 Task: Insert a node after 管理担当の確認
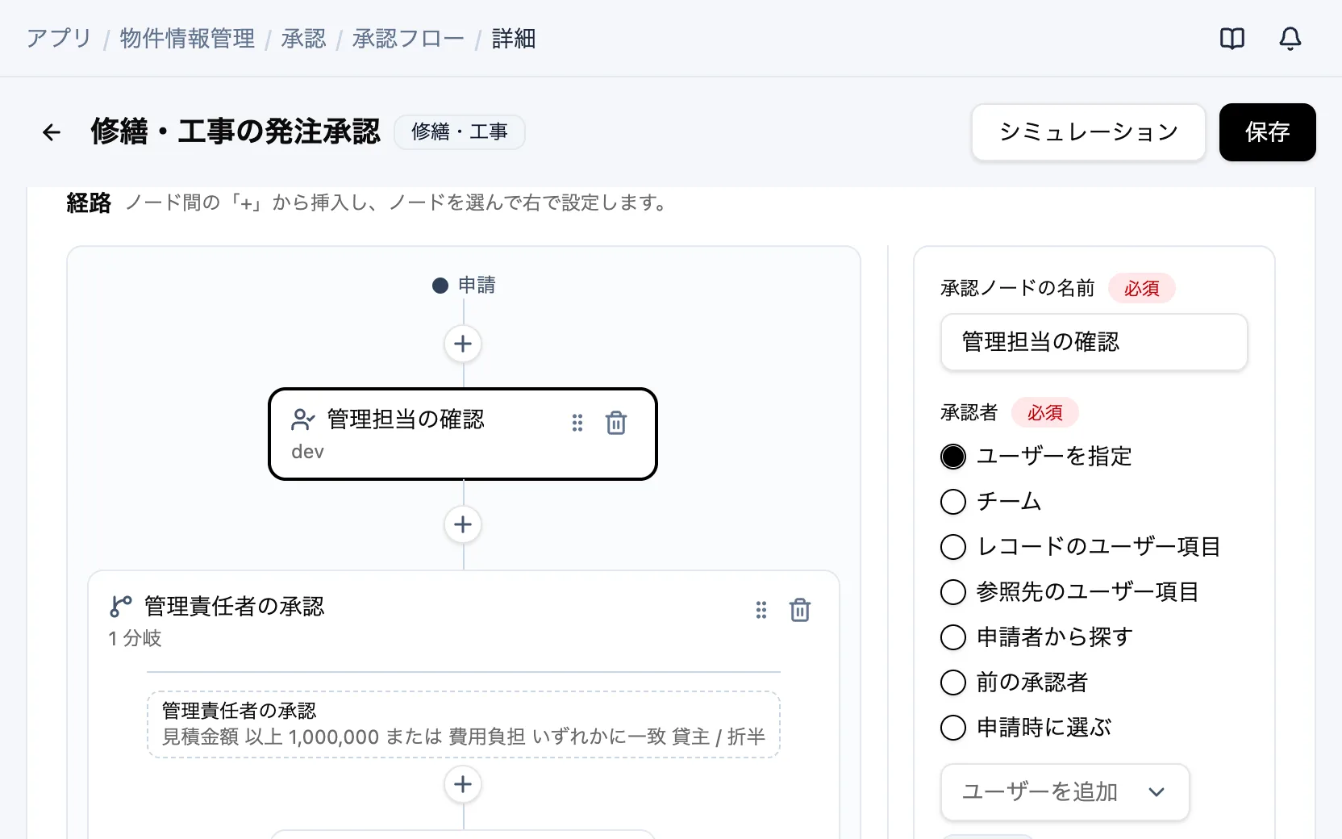(x=463, y=524)
